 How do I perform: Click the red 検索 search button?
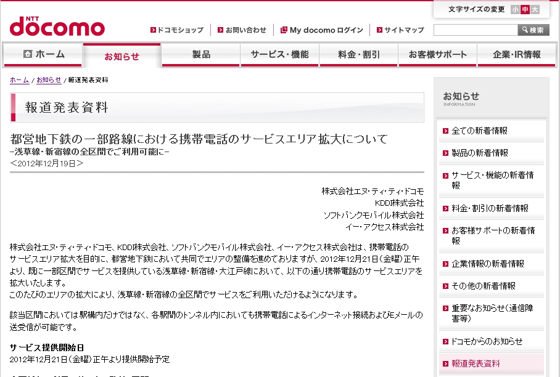[533, 28]
